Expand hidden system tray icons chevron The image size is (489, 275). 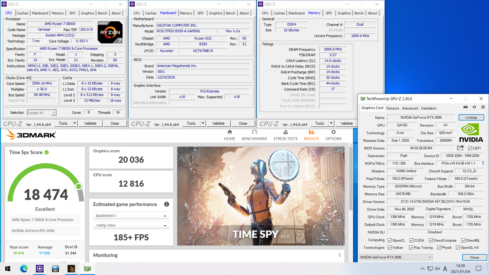pyautogui.click(x=422, y=268)
